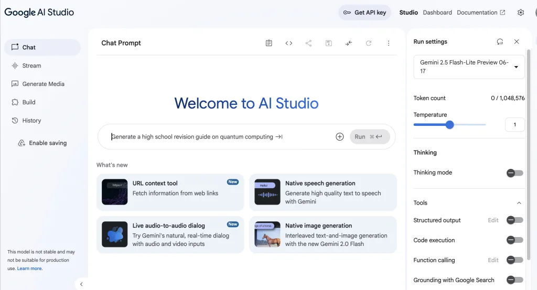Screen dimensions: 537x290
Task: Collapse the Tools section chevron
Action: click(x=519, y=203)
